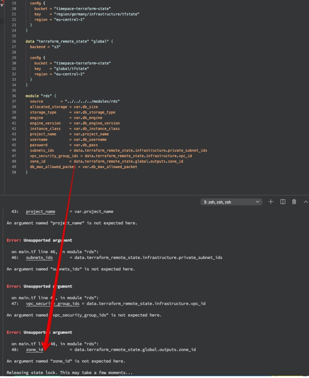Open the zsh terminal selector dropdown
The image size is (309, 378).
231,202
